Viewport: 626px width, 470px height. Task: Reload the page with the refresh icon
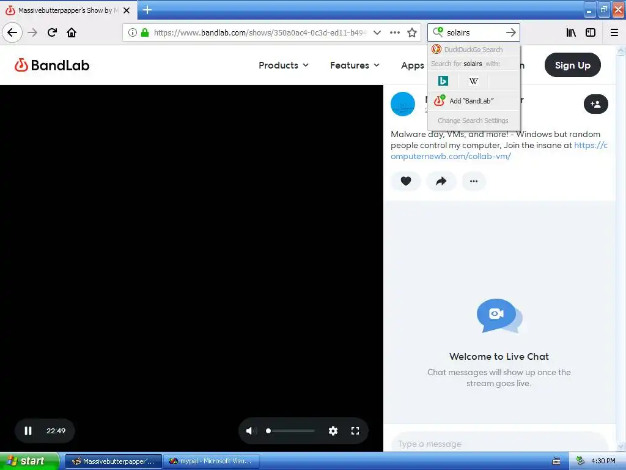click(x=52, y=32)
